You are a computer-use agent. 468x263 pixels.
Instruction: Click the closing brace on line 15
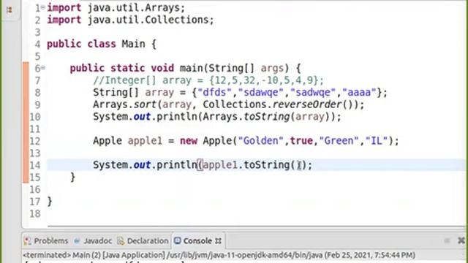73,178
